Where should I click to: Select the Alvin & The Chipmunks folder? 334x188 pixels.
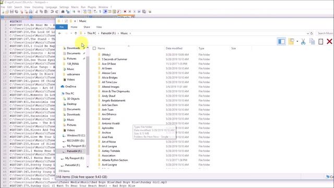116,91
